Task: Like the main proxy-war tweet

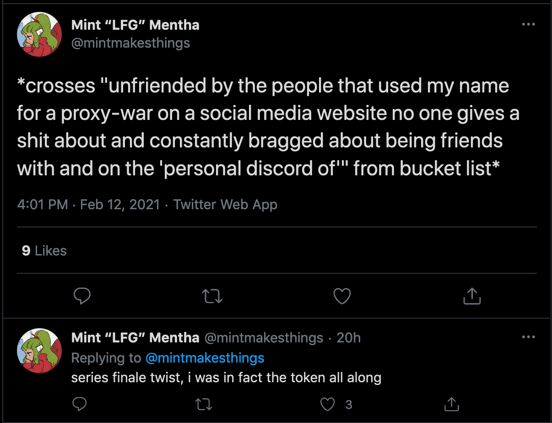Action: [x=342, y=296]
